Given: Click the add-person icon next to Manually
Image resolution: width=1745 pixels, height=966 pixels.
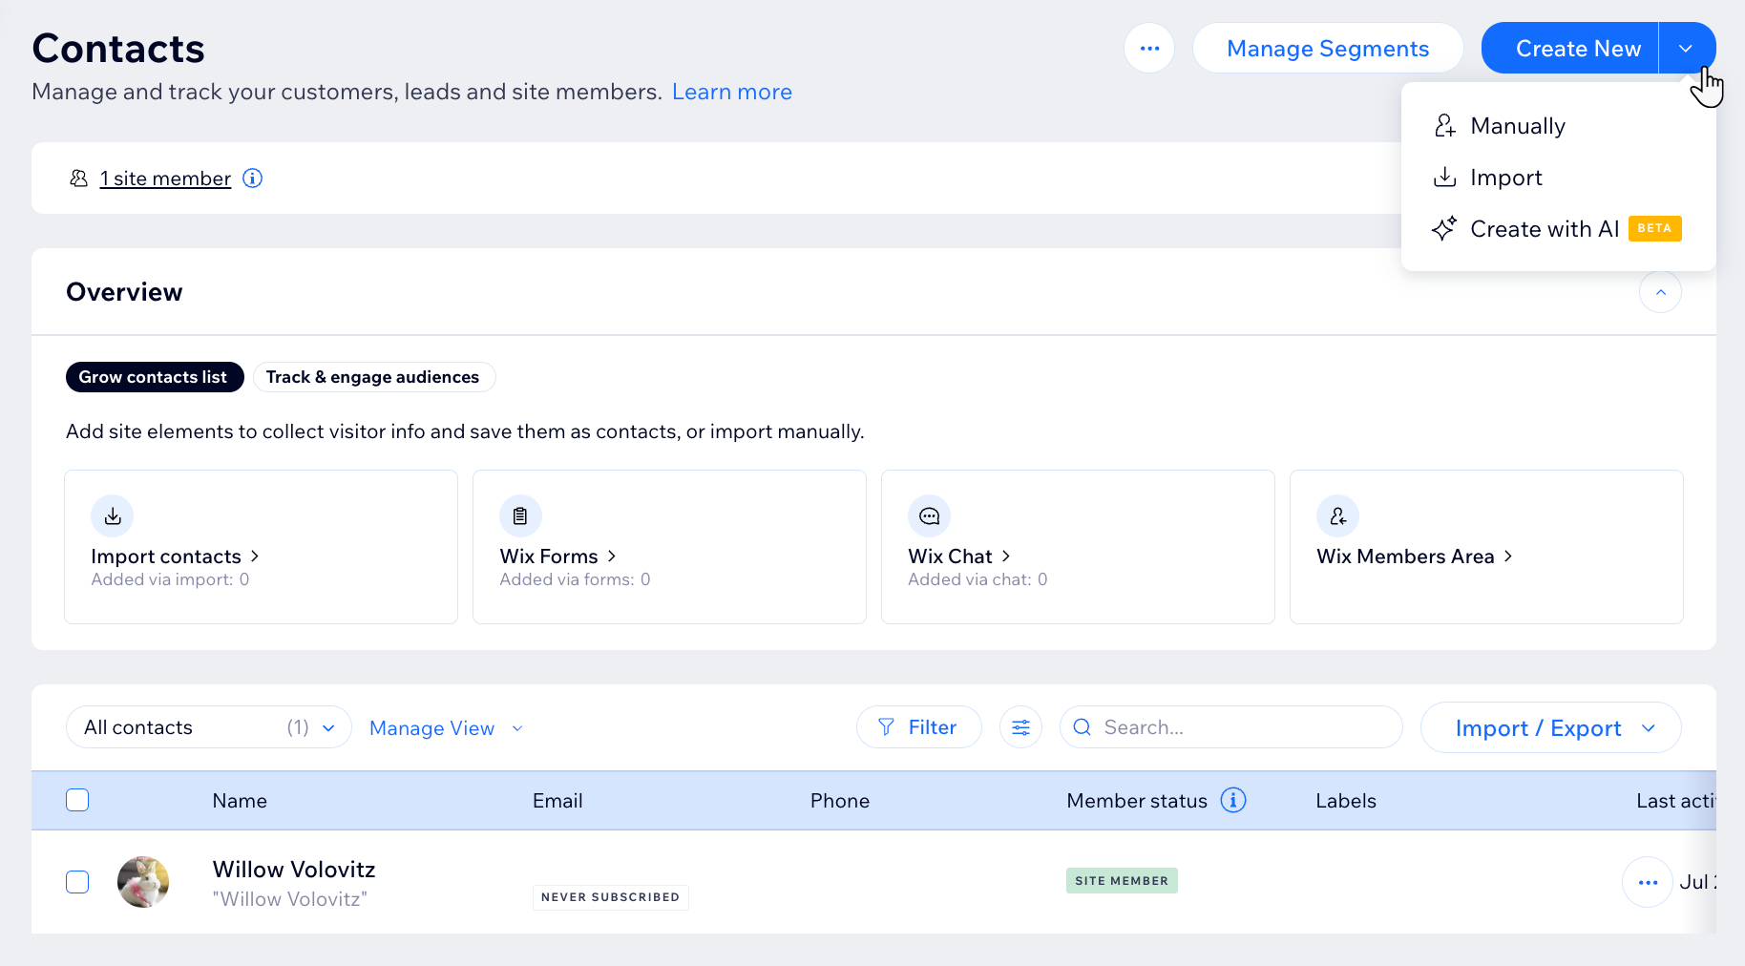Looking at the screenshot, I should point(1444,125).
